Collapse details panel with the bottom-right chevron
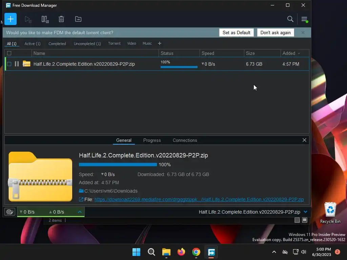Image resolution: width=347 pixels, height=260 pixels. [305, 212]
